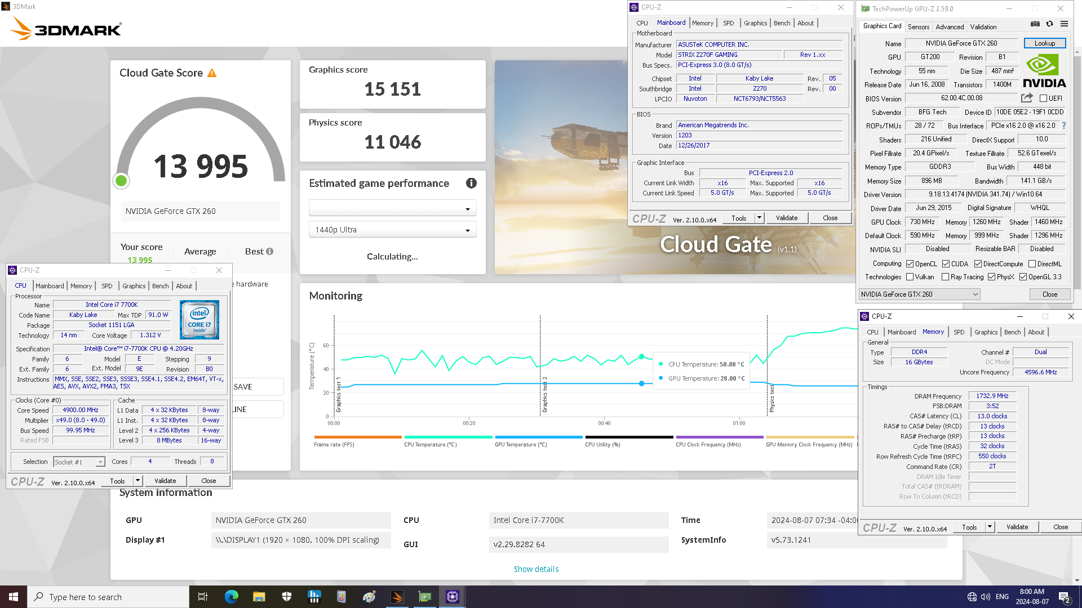
Task: Switch to 3DMark from the taskbar
Action: point(397,597)
